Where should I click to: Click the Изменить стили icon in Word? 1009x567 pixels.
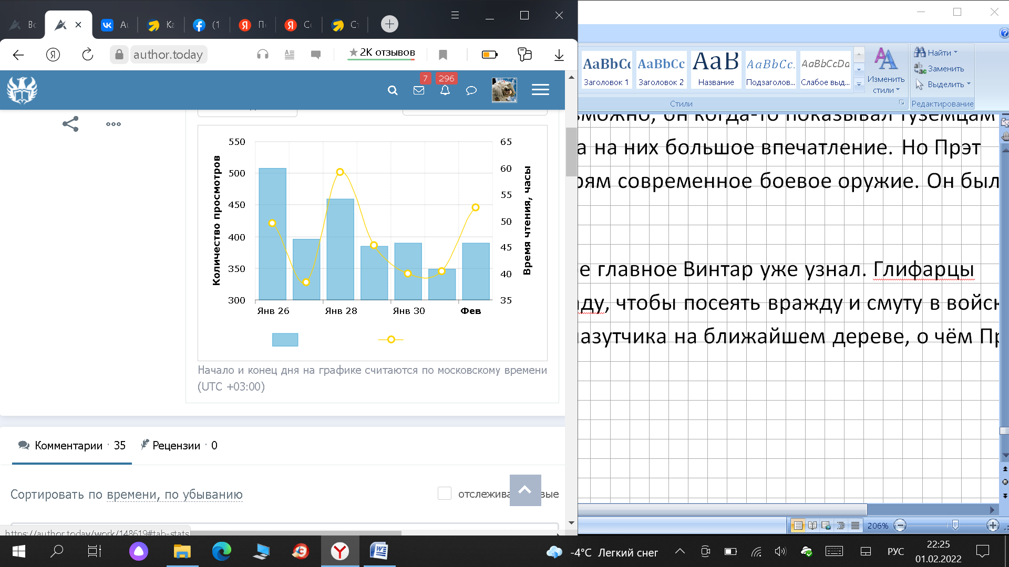point(886,71)
